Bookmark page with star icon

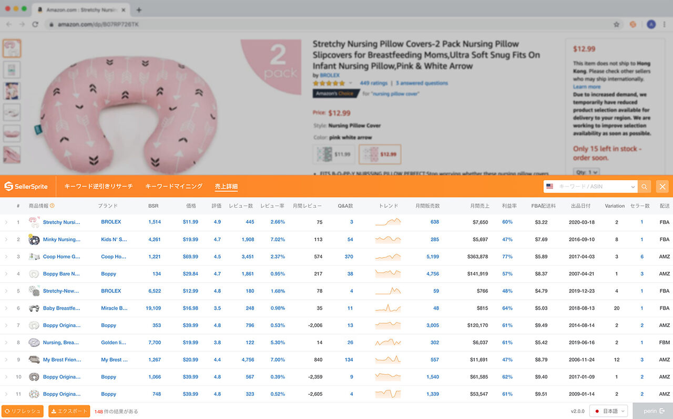[616, 24]
